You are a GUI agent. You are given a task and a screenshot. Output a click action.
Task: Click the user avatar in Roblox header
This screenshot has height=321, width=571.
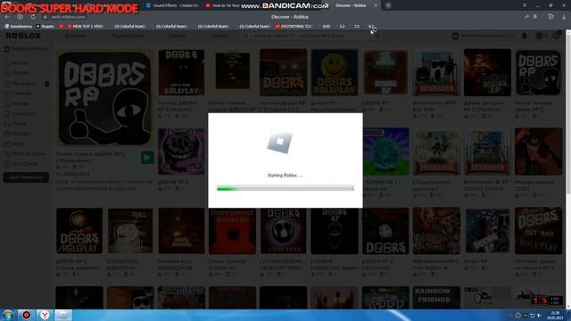tap(456, 36)
